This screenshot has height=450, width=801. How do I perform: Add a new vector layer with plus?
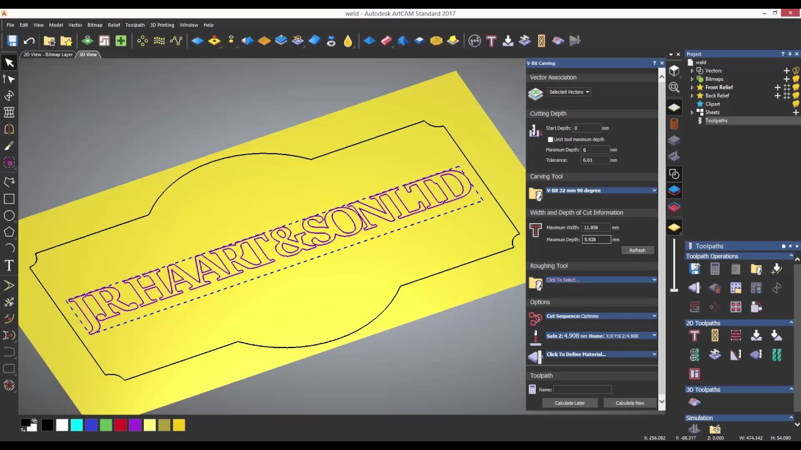[787, 71]
